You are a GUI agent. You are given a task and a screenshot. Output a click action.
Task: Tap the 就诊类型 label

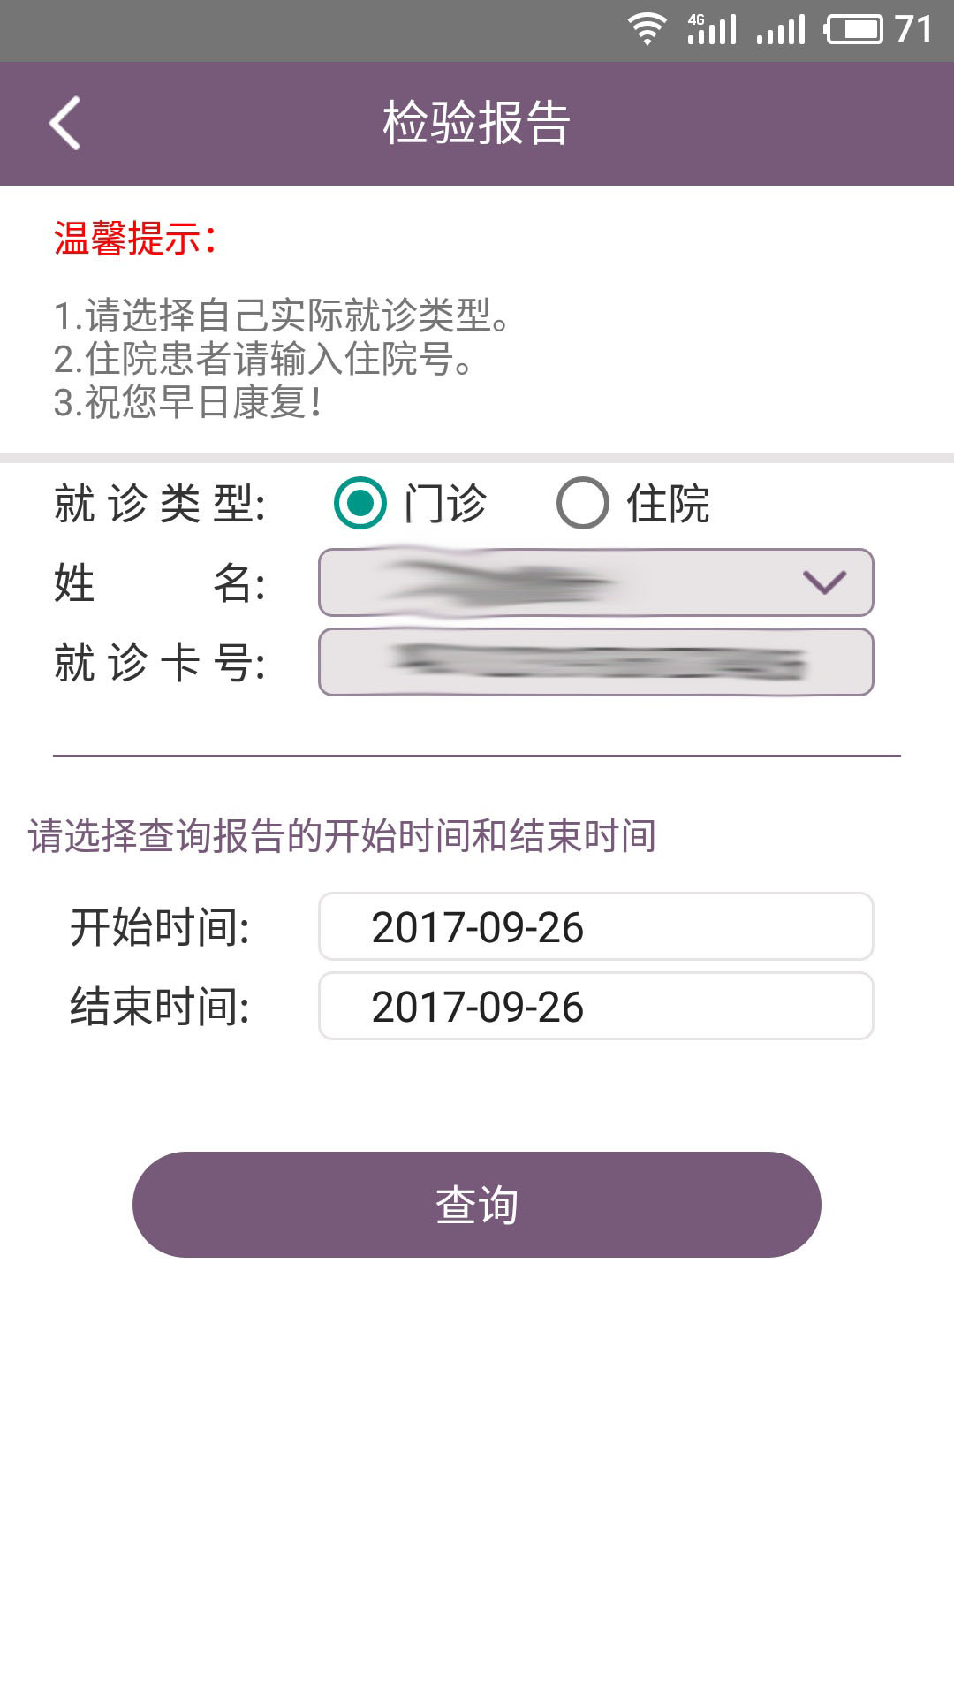[x=160, y=504]
